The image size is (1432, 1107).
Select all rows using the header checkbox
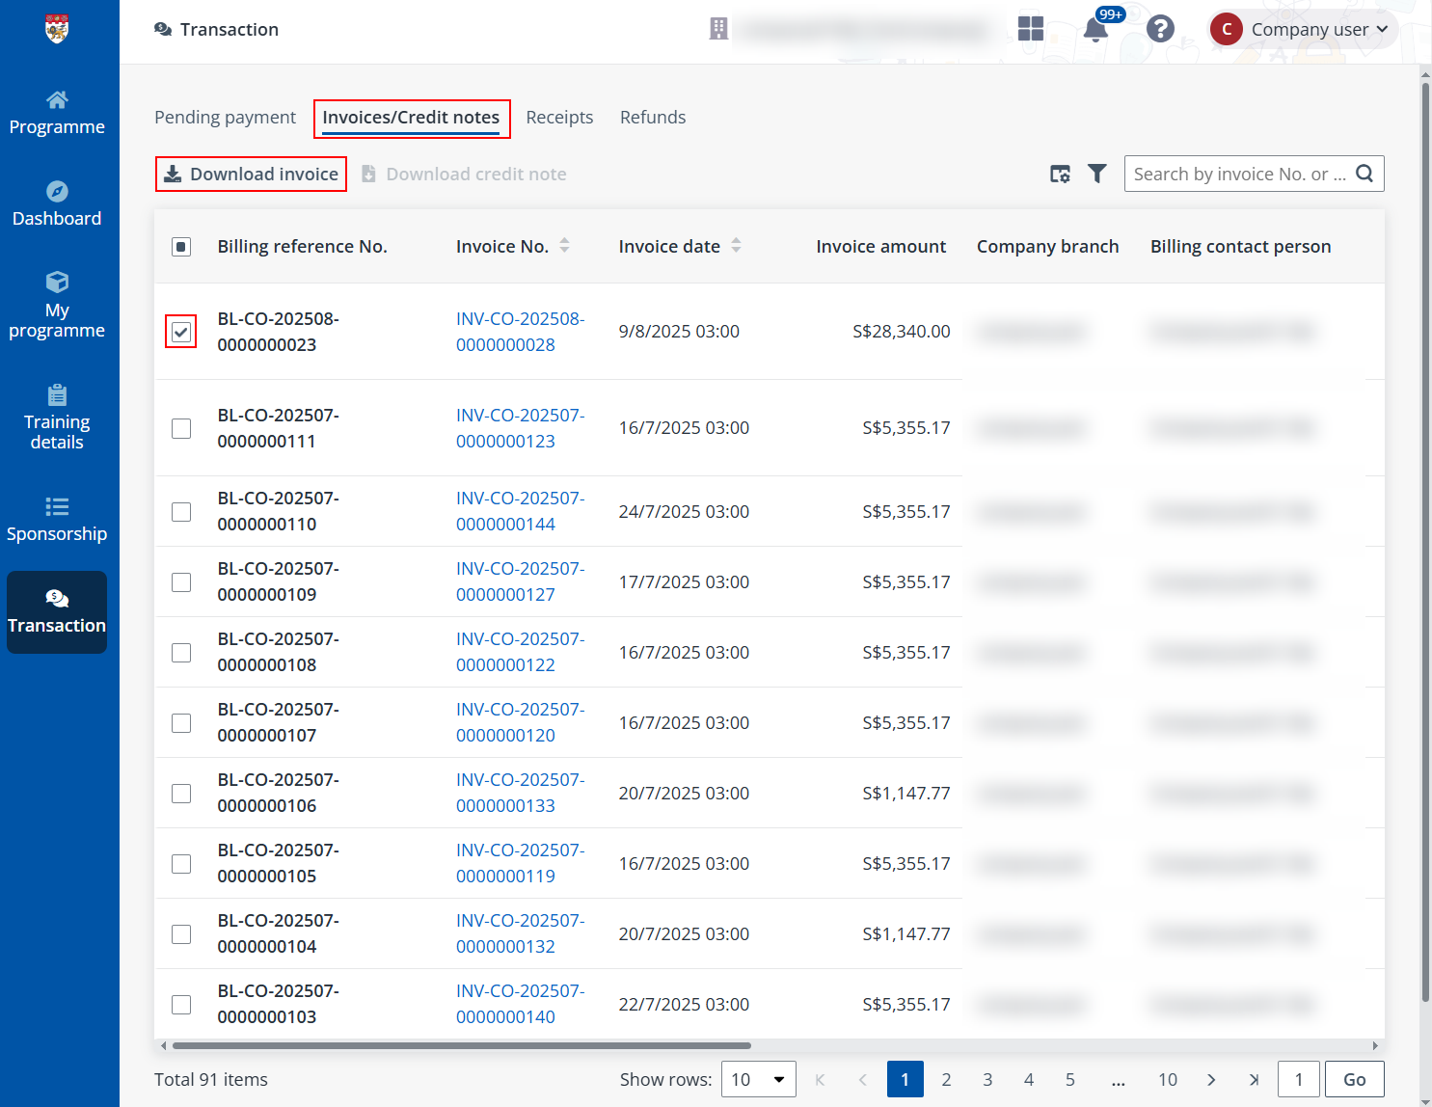181,246
